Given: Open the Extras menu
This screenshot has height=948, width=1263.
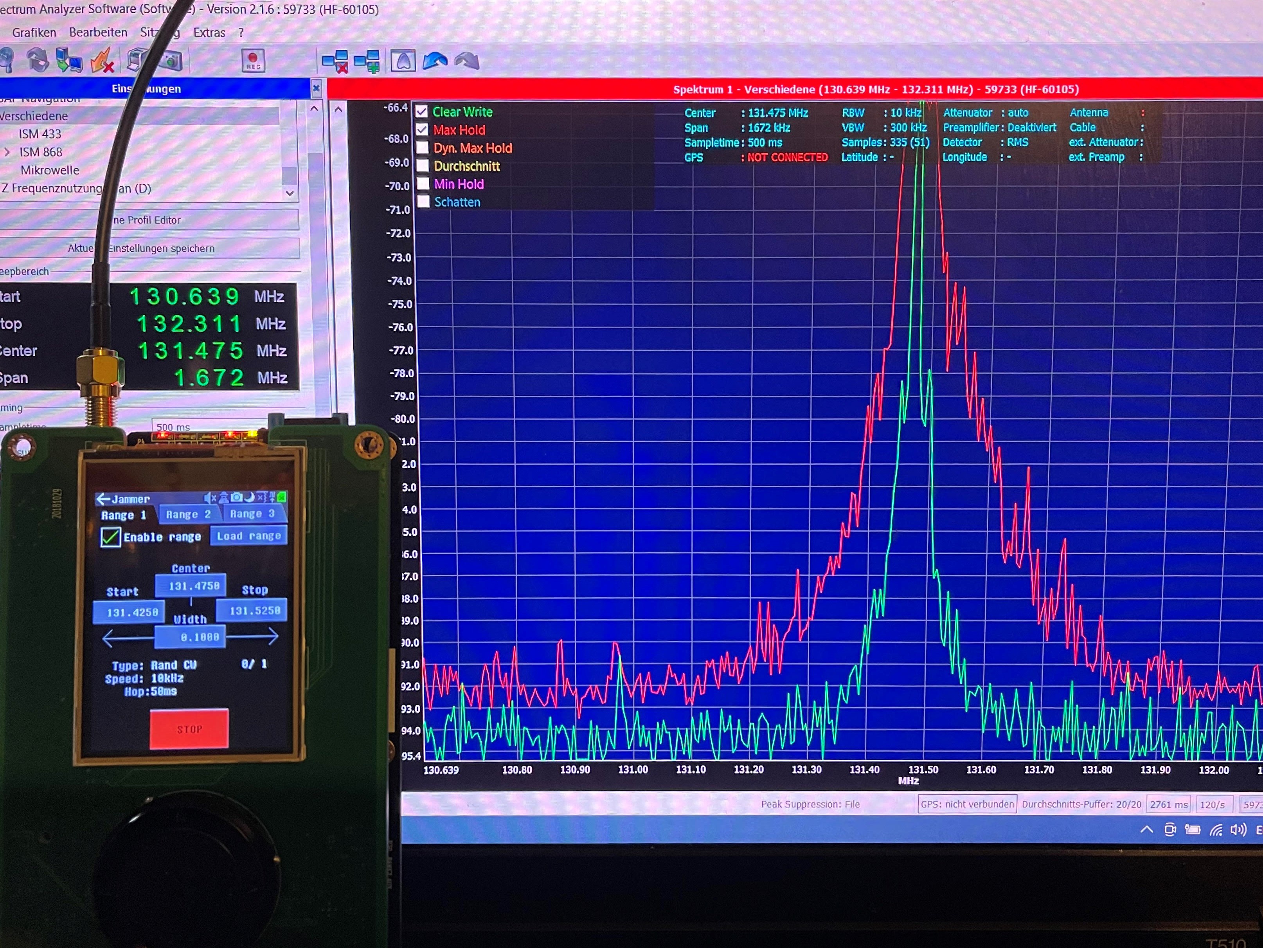Looking at the screenshot, I should pyautogui.click(x=209, y=32).
